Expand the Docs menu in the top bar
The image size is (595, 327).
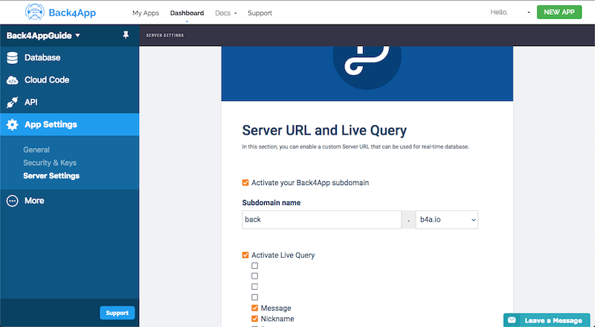pyautogui.click(x=226, y=13)
